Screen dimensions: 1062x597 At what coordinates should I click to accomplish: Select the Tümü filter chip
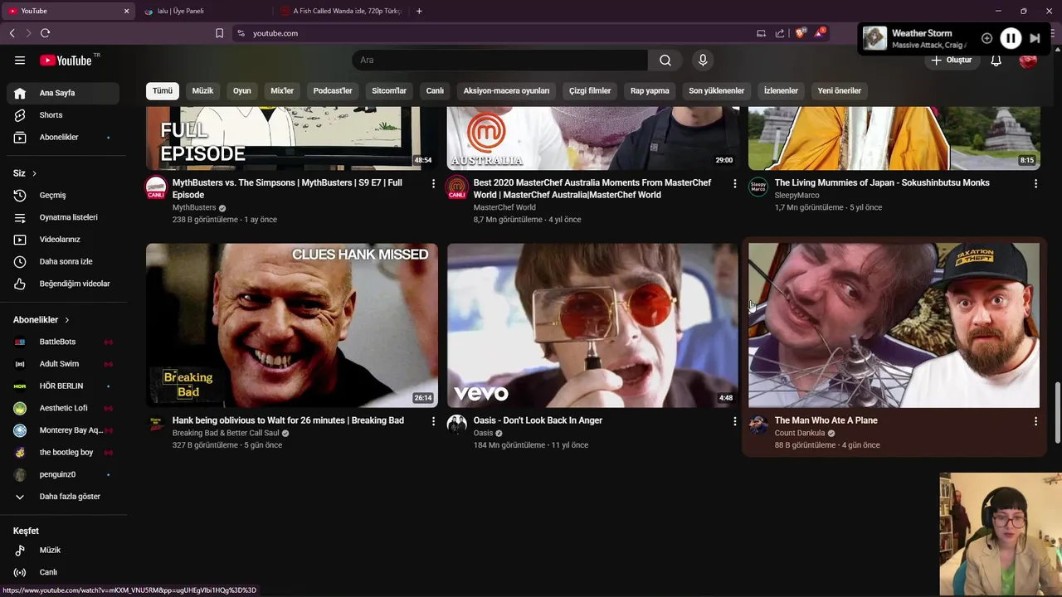pos(163,90)
